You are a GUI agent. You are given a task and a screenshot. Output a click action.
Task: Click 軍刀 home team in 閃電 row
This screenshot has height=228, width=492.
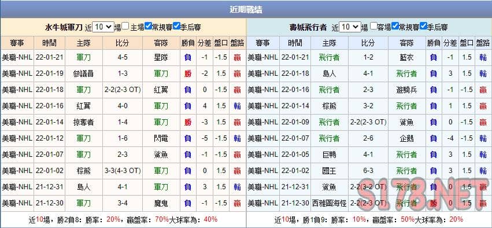(83, 138)
